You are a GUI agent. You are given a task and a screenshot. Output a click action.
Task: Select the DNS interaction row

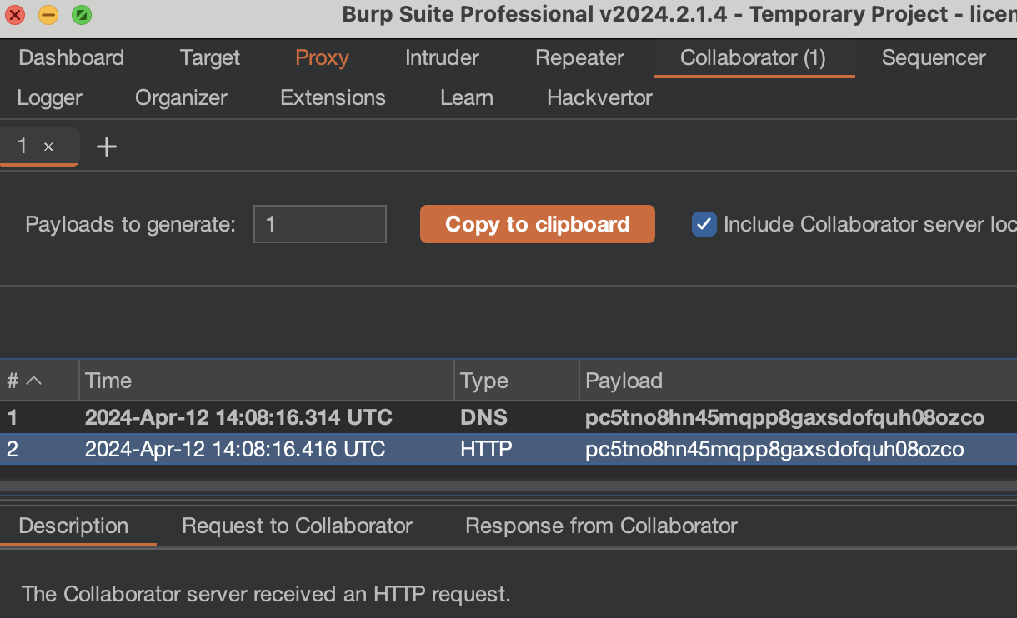(500, 417)
